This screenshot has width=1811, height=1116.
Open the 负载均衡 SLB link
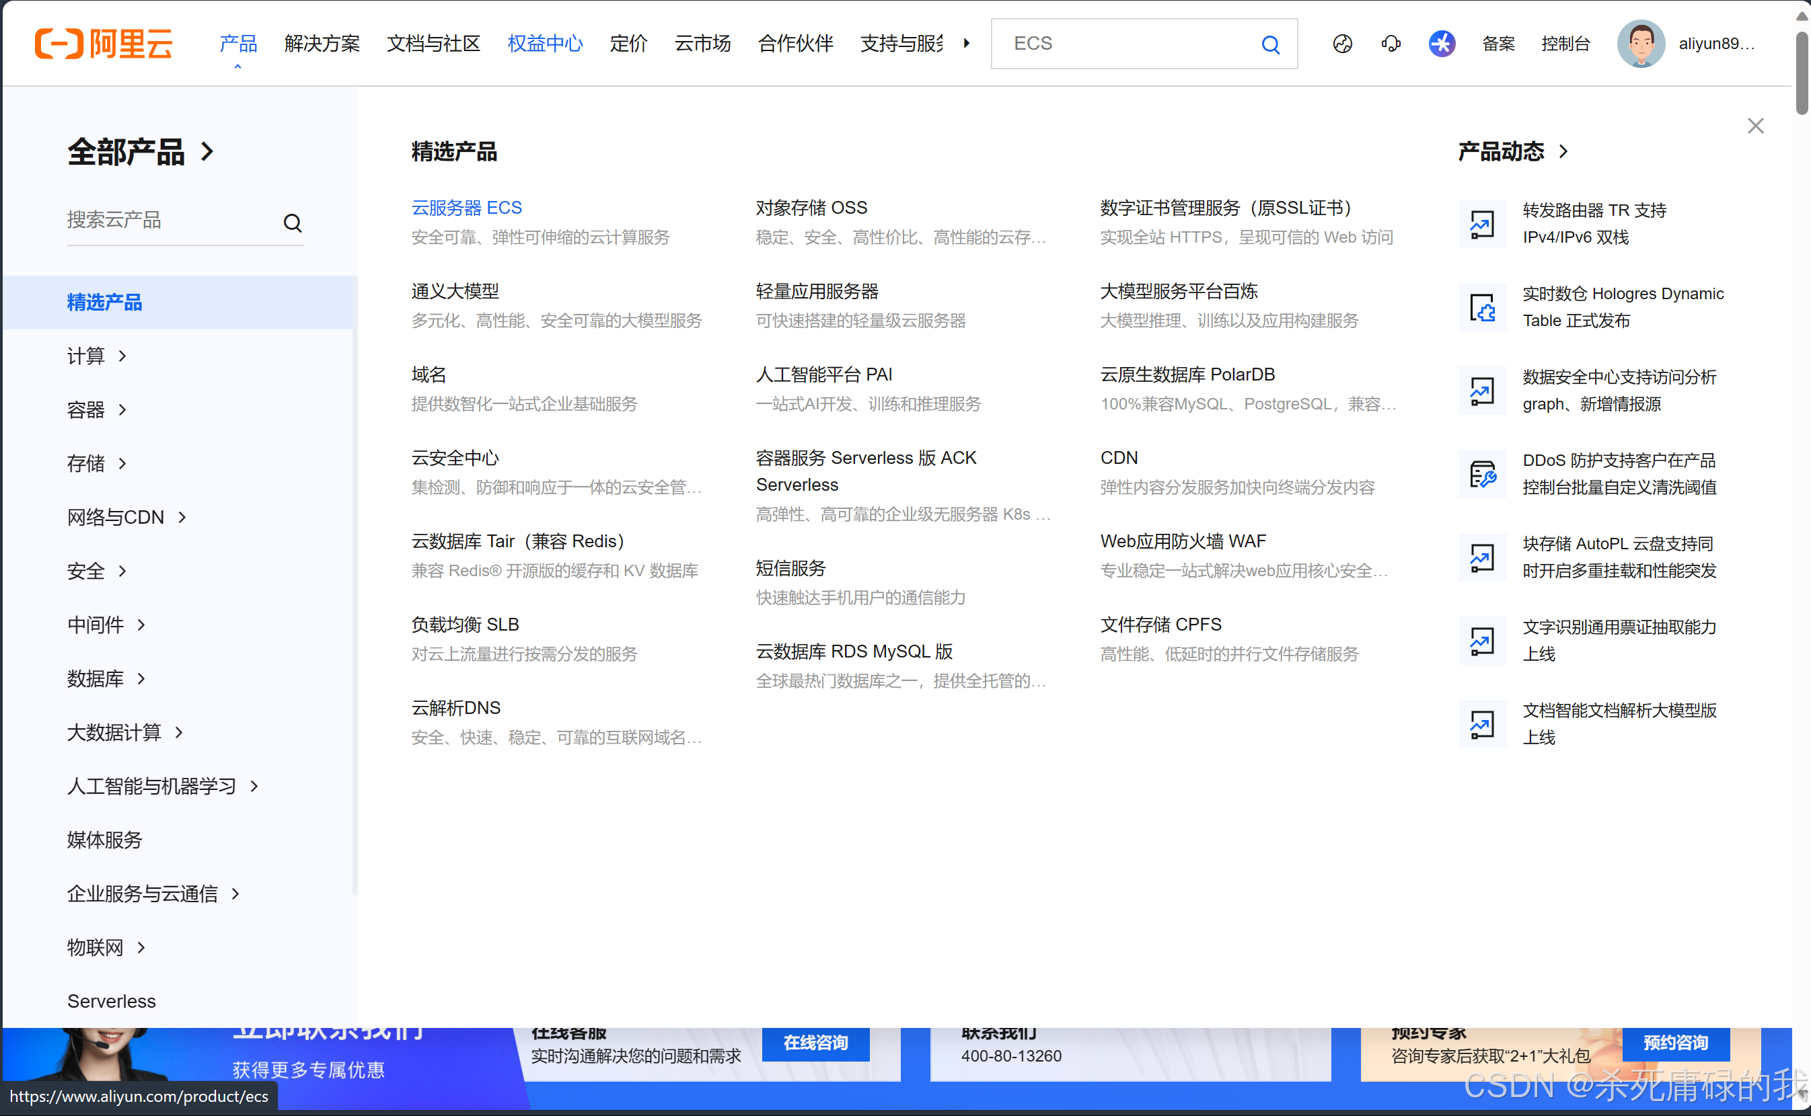point(466,625)
